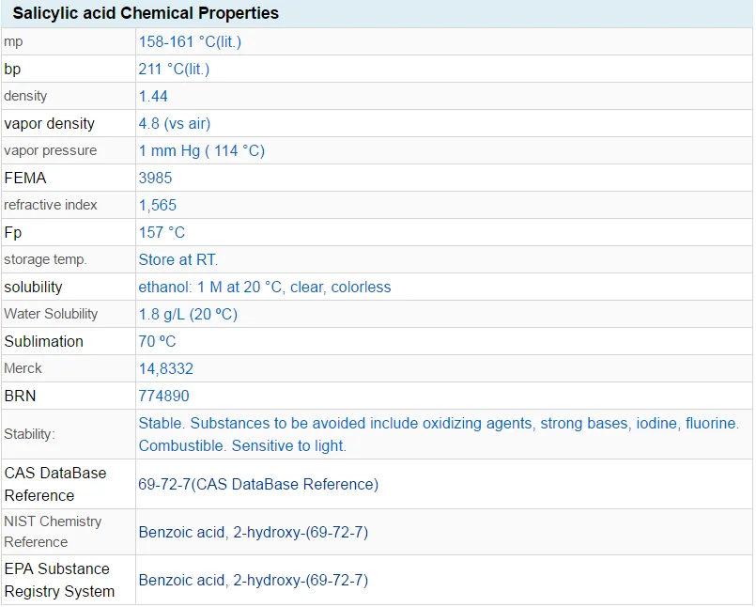Click the 'Sublimation' row label

43,341
